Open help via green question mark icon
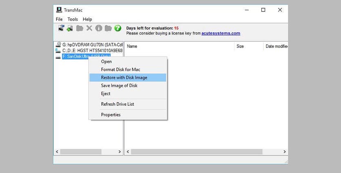Screen dimensions: 341x173 point(118,28)
